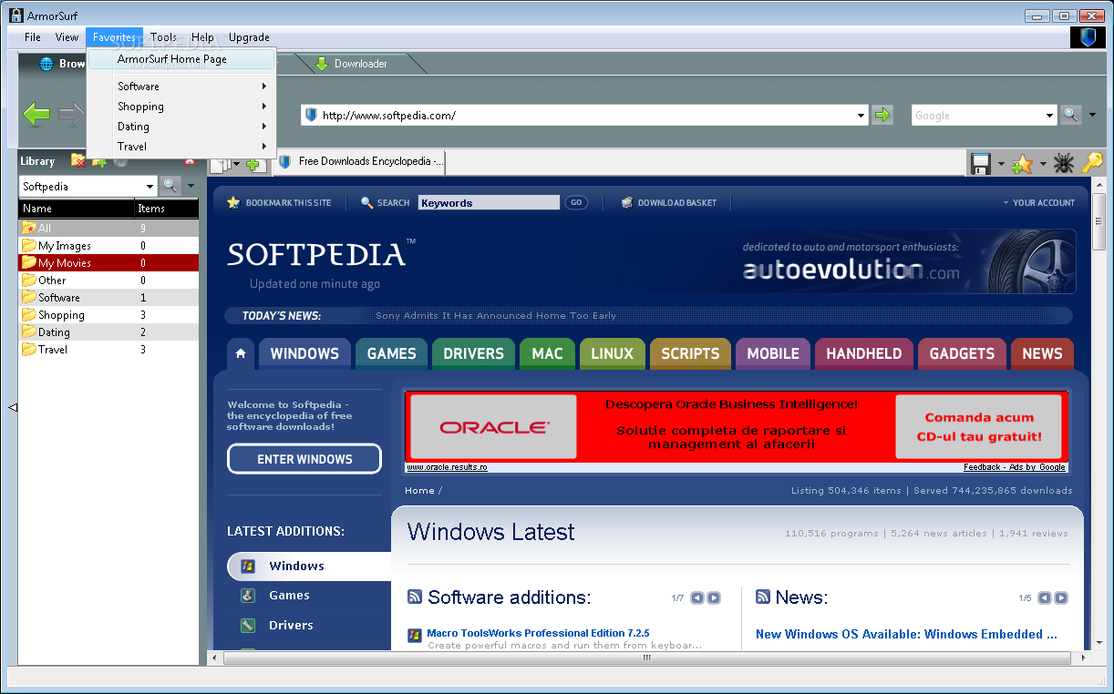Click the autoevolution.com banner

click(907, 260)
